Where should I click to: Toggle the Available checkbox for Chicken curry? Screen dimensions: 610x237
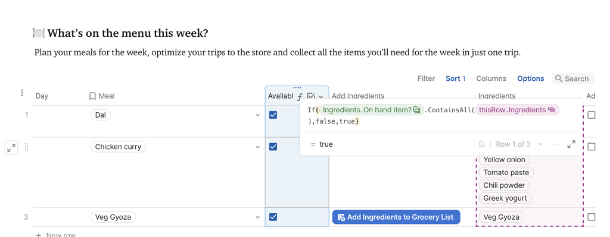[273, 147]
